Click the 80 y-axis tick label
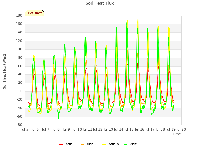Image resolution: width=200 pixels, height=150 pixels. pos(20,57)
